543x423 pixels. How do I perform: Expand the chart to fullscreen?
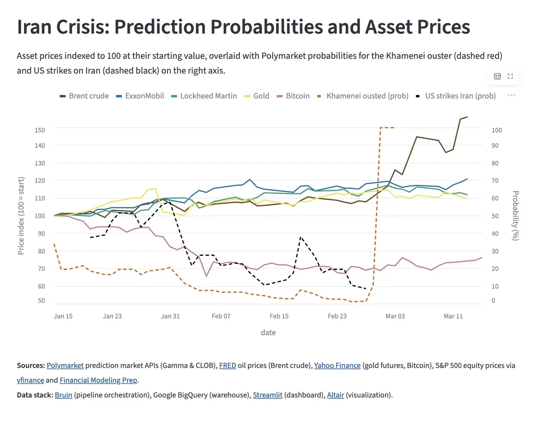[510, 76]
